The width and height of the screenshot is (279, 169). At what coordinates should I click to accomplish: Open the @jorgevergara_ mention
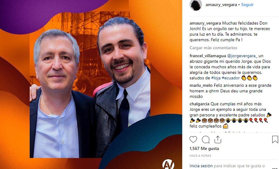pos(242,56)
